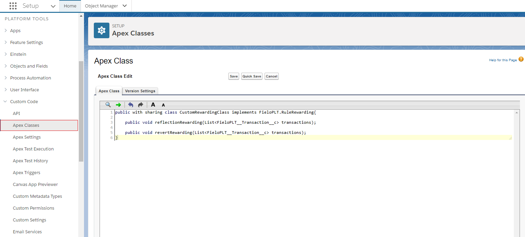Click the orange help question mark icon
The height and width of the screenshot is (237, 525).
tap(521, 59)
